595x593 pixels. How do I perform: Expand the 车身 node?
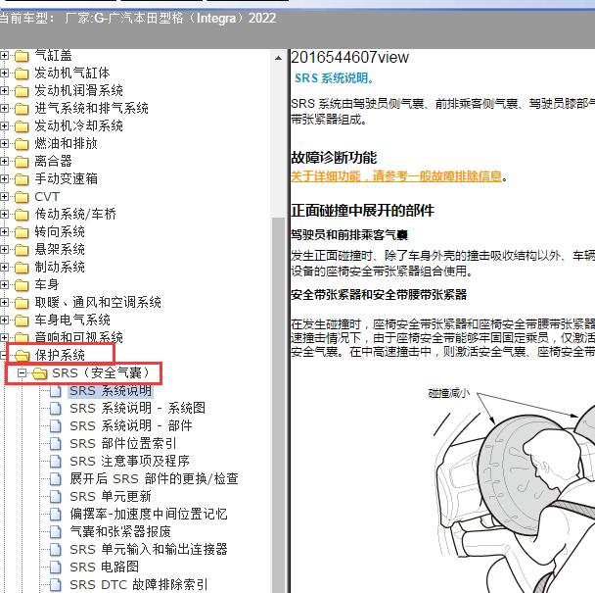point(4,284)
